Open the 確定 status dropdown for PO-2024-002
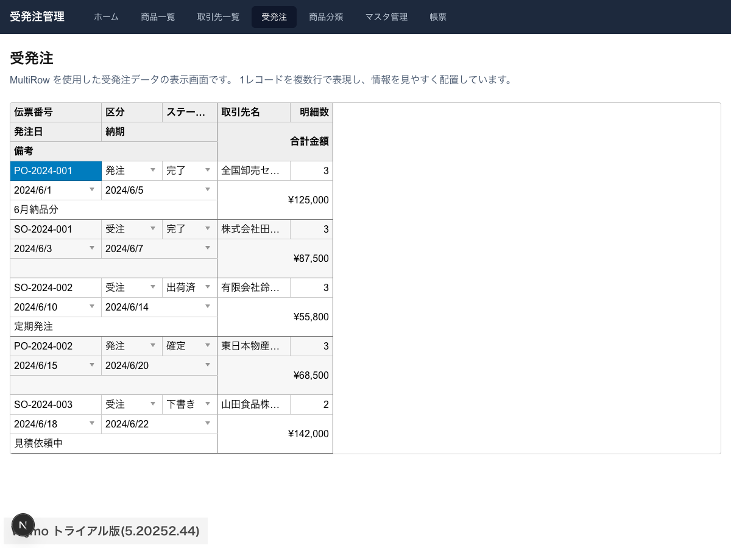Image resolution: width=731 pixels, height=548 pixels. pyautogui.click(x=208, y=346)
